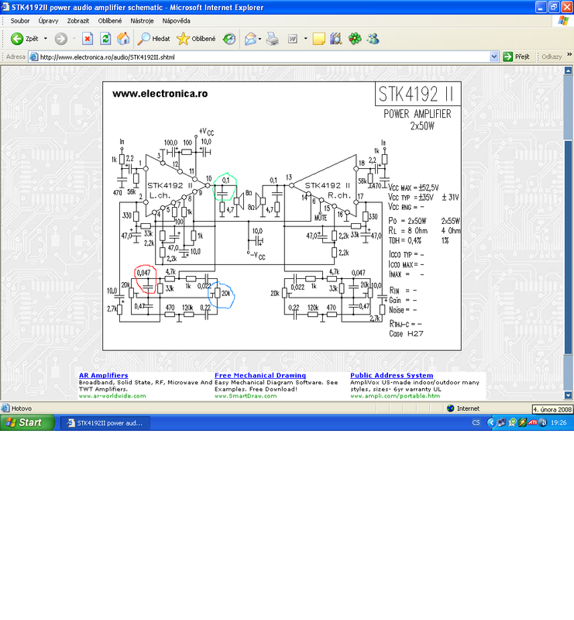Click the page icon in address bar

point(34,57)
